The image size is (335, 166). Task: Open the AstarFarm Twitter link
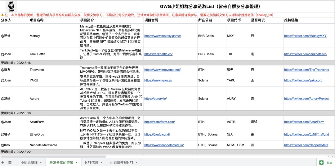(304, 122)
